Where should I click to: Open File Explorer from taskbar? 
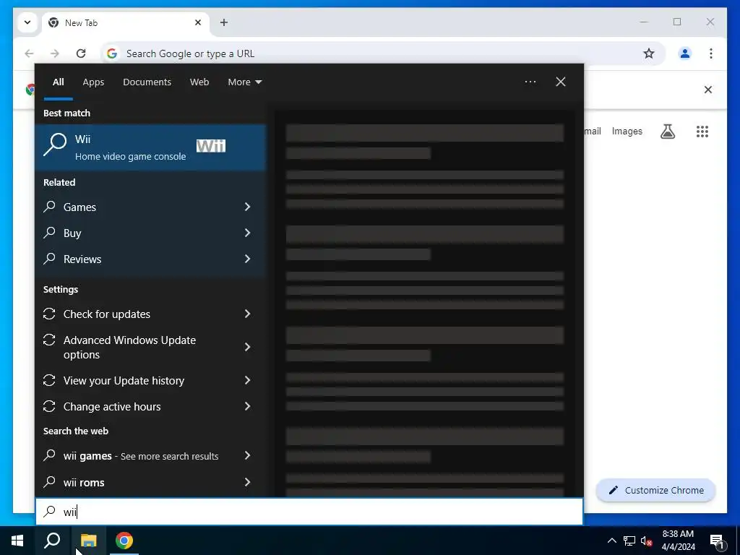[x=88, y=541]
